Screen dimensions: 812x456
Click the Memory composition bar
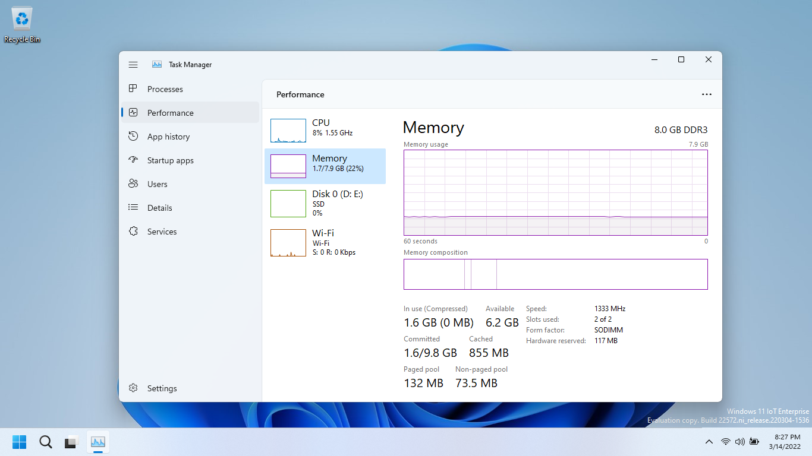coord(556,274)
